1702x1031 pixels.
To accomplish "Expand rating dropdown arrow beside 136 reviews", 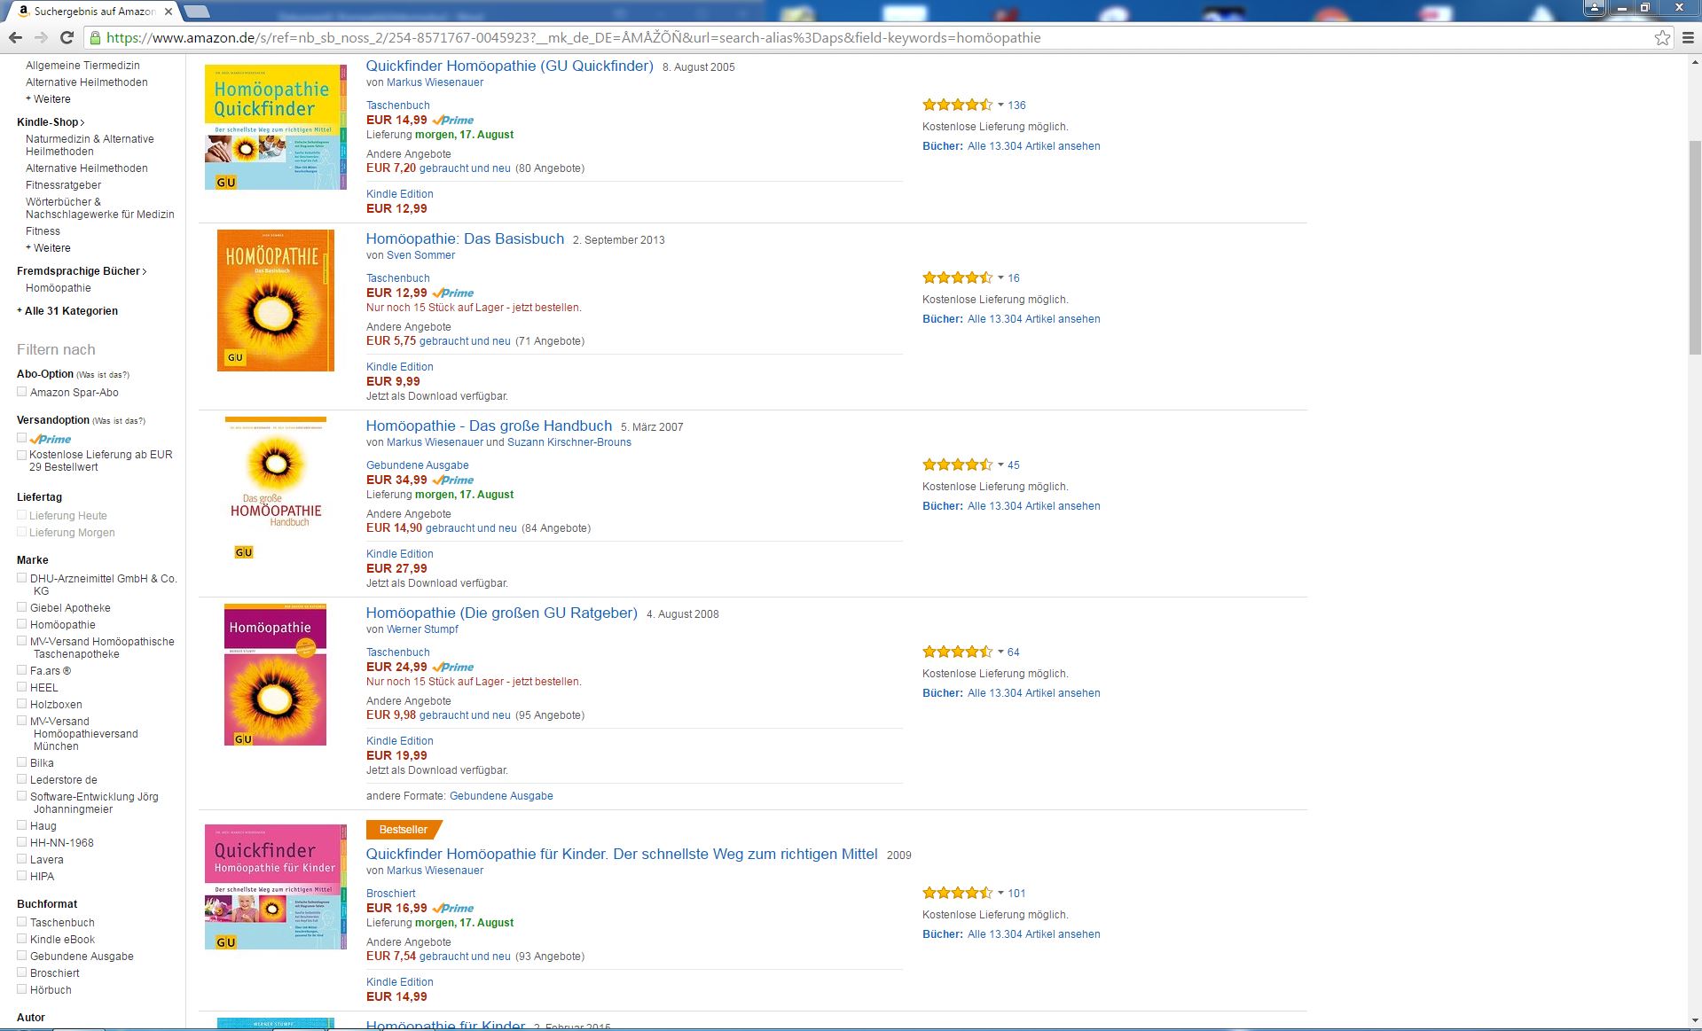I will pyautogui.click(x=1000, y=105).
